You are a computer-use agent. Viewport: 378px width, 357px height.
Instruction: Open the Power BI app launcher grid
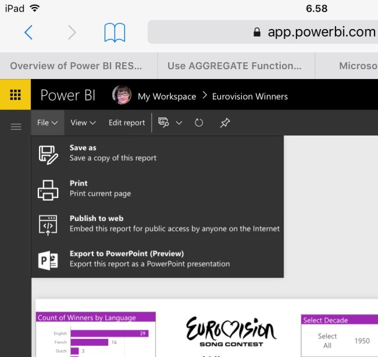coord(15,95)
